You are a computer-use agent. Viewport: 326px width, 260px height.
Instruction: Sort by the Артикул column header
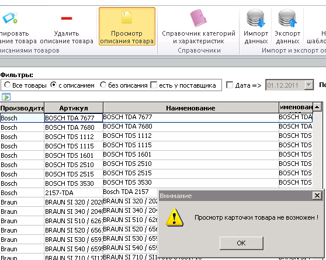(x=74, y=108)
